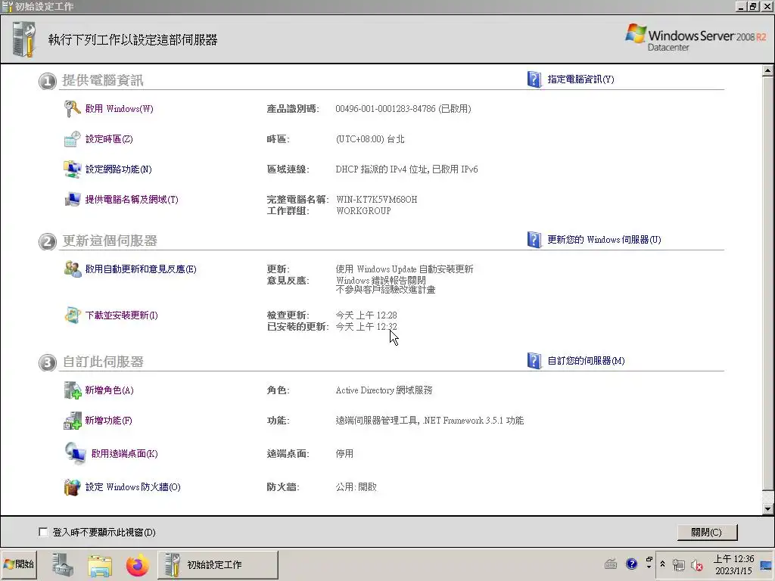This screenshot has height=581, width=775.
Task: Open the 開始 Start menu
Action: coord(19,564)
